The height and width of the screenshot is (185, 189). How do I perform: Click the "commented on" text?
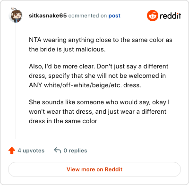pos(87,16)
